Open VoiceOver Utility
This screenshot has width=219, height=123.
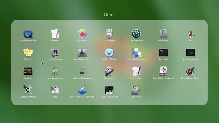(x=82, y=53)
